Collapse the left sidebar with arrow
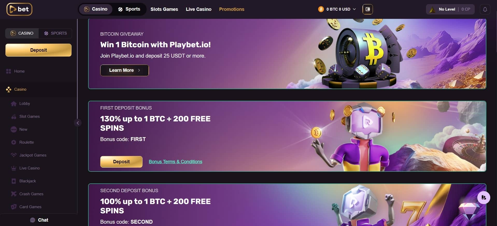This screenshot has height=226, width=497. (78, 123)
